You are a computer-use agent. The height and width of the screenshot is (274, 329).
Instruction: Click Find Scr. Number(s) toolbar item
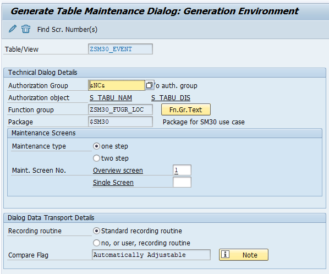click(x=67, y=30)
